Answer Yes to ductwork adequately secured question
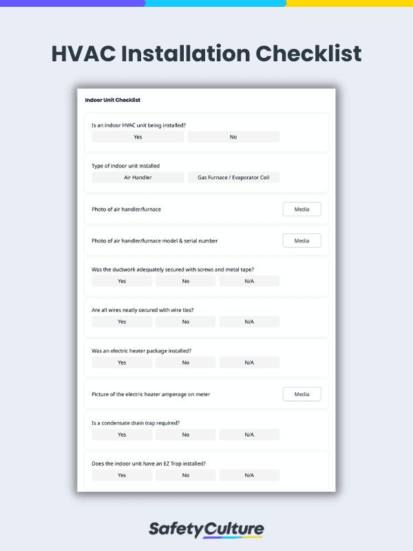This screenshot has width=413, height=551. click(122, 280)
